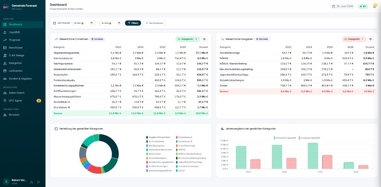
Task: Click the Benutzer users icon
Action: pos(5,115)
